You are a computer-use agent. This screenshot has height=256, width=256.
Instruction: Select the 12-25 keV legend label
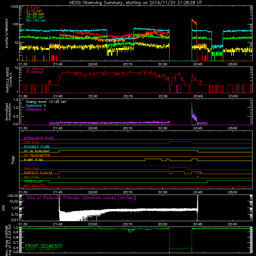pyautogui.click(x=35, y=14)
